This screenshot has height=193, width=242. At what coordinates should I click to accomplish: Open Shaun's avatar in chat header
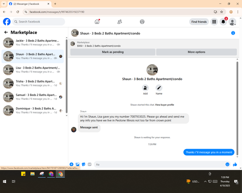click(75, 33)
